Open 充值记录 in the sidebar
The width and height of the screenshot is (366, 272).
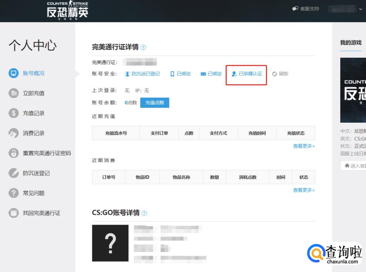(x=34, y=113)
